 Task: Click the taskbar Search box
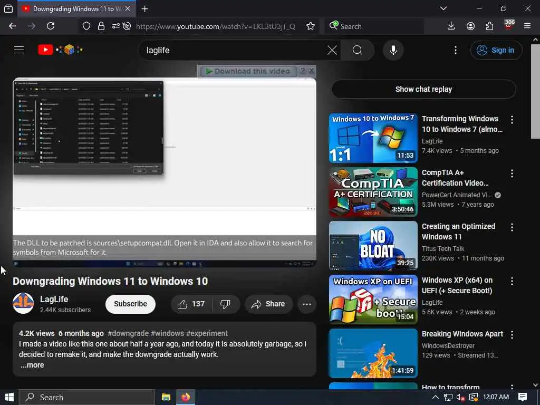[x=87, y=398]
